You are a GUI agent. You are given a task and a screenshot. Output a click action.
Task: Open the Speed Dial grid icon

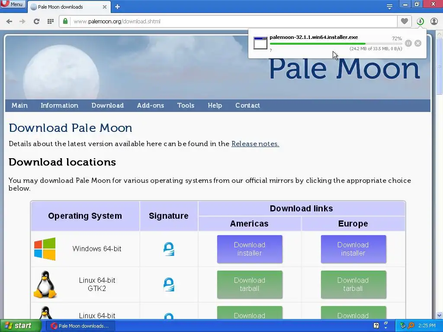click(51, 22)
